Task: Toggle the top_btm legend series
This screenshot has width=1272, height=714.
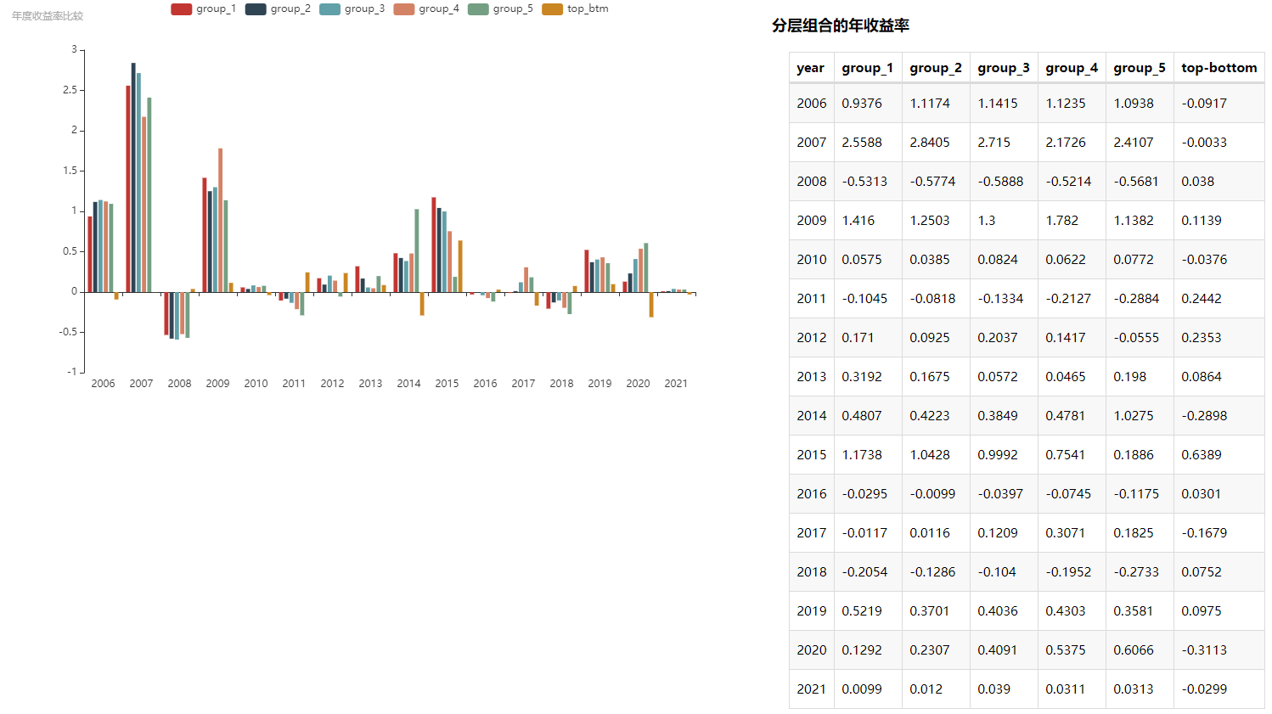Action: pos(575,8)
